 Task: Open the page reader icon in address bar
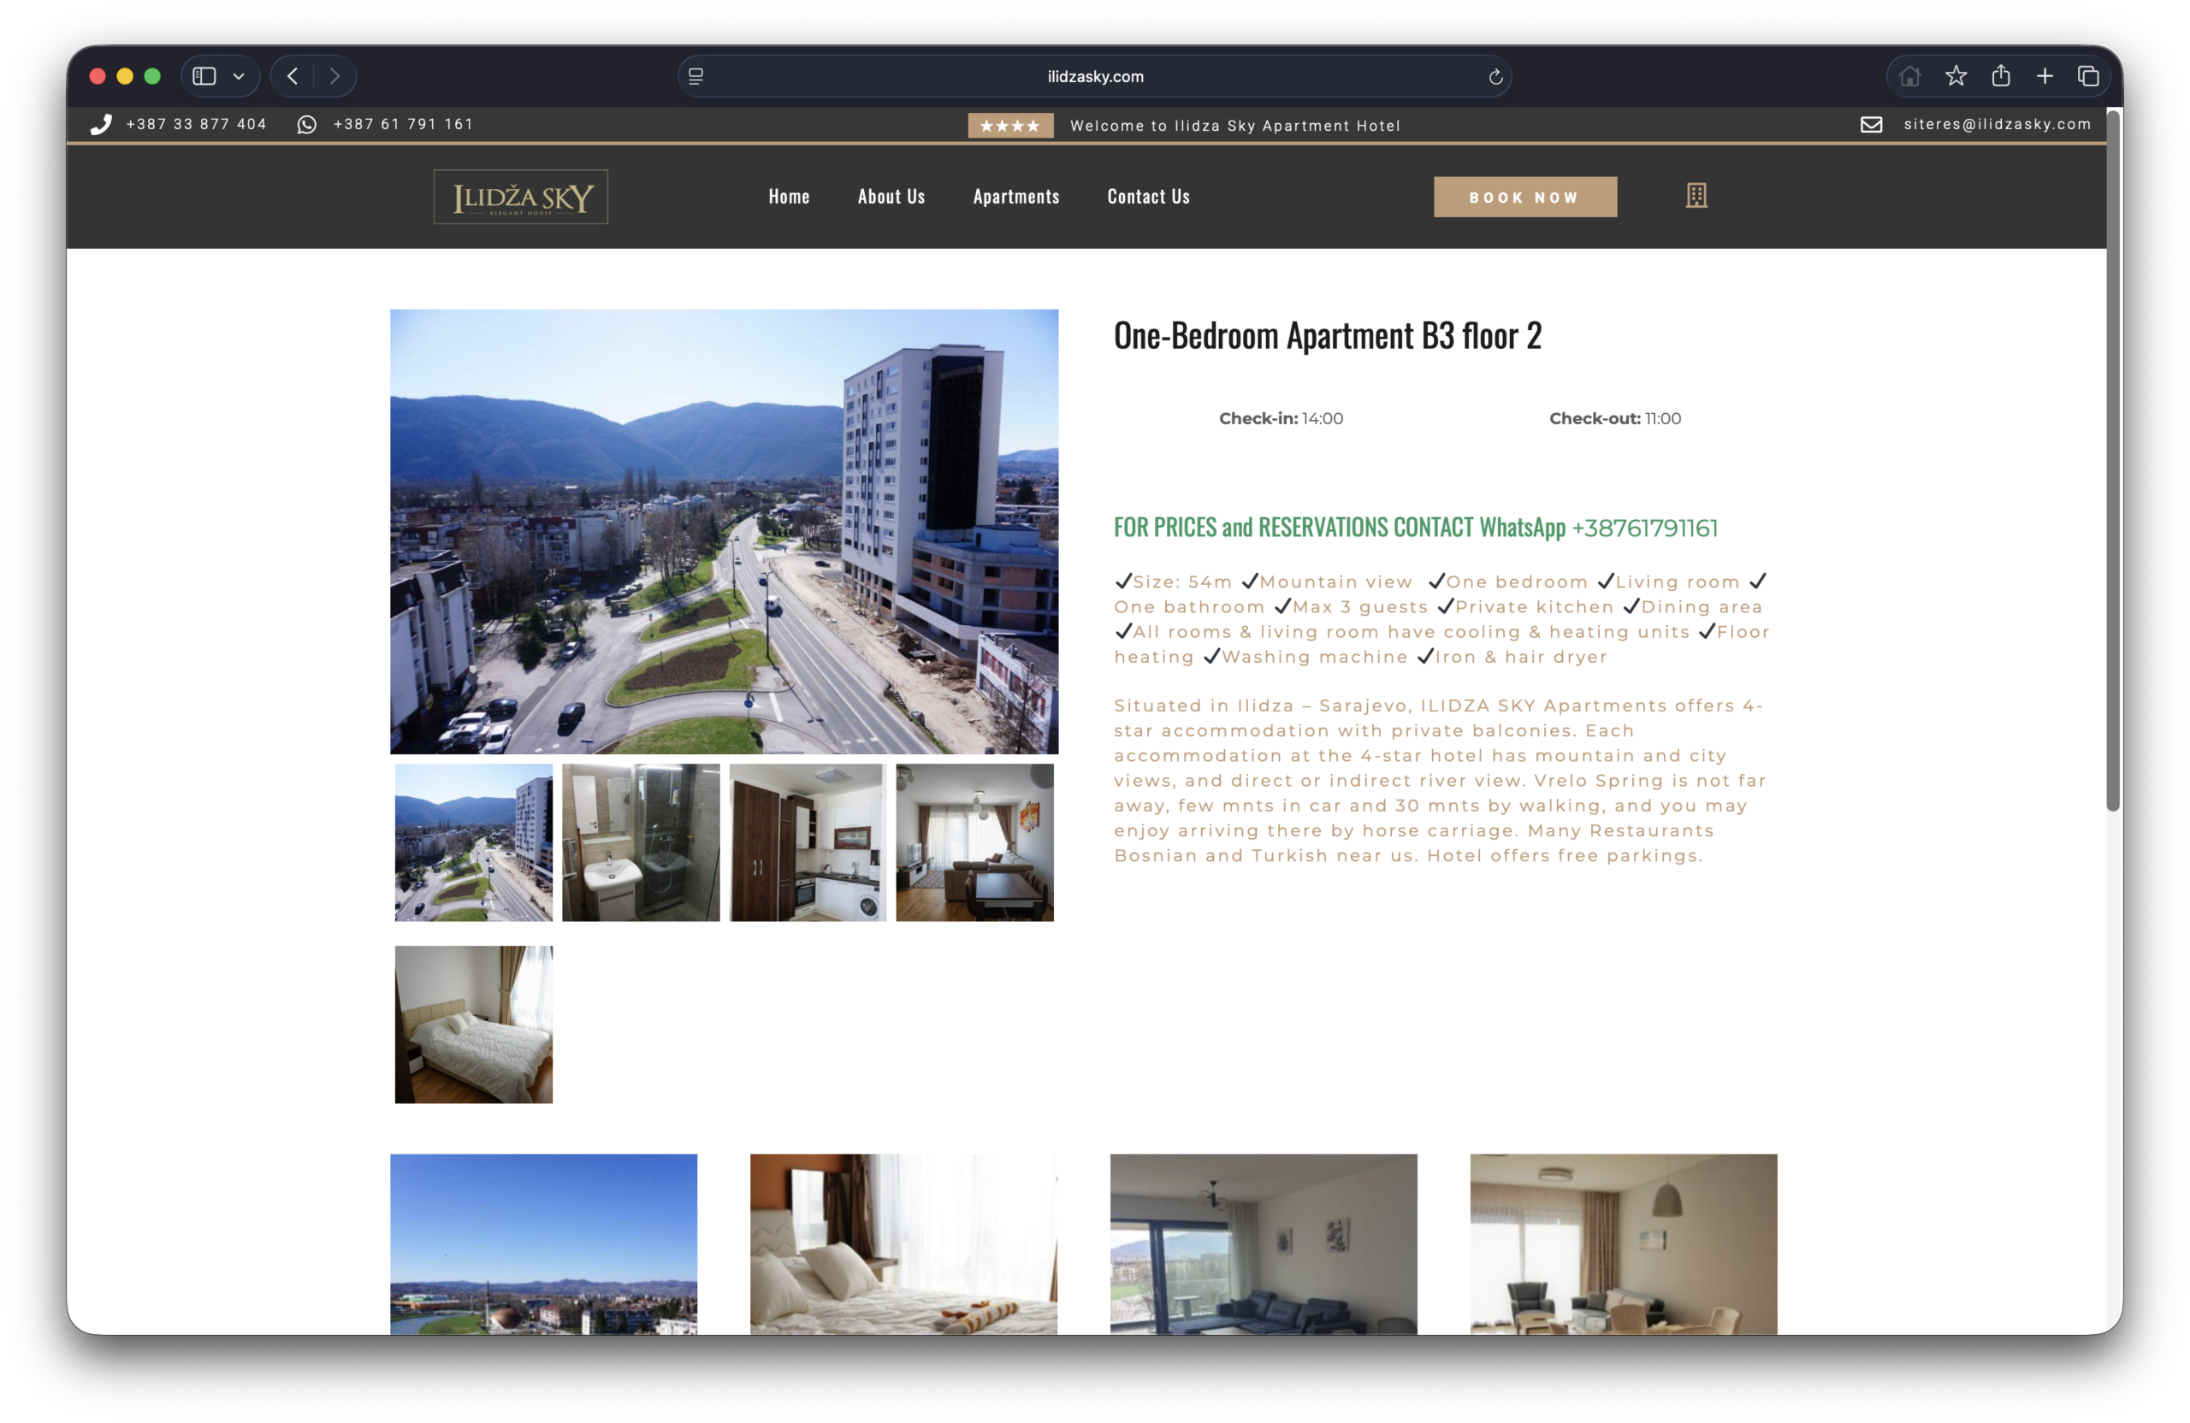[695, 76]
